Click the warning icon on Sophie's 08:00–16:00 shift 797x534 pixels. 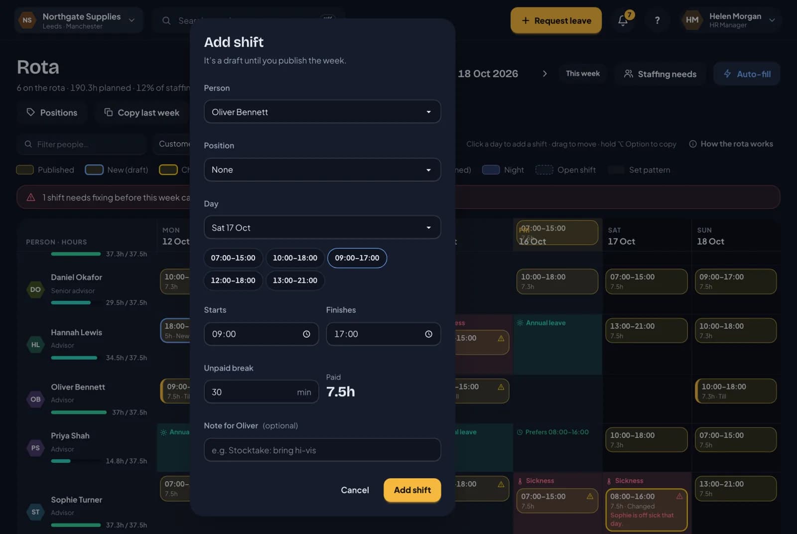pos(679,496)
